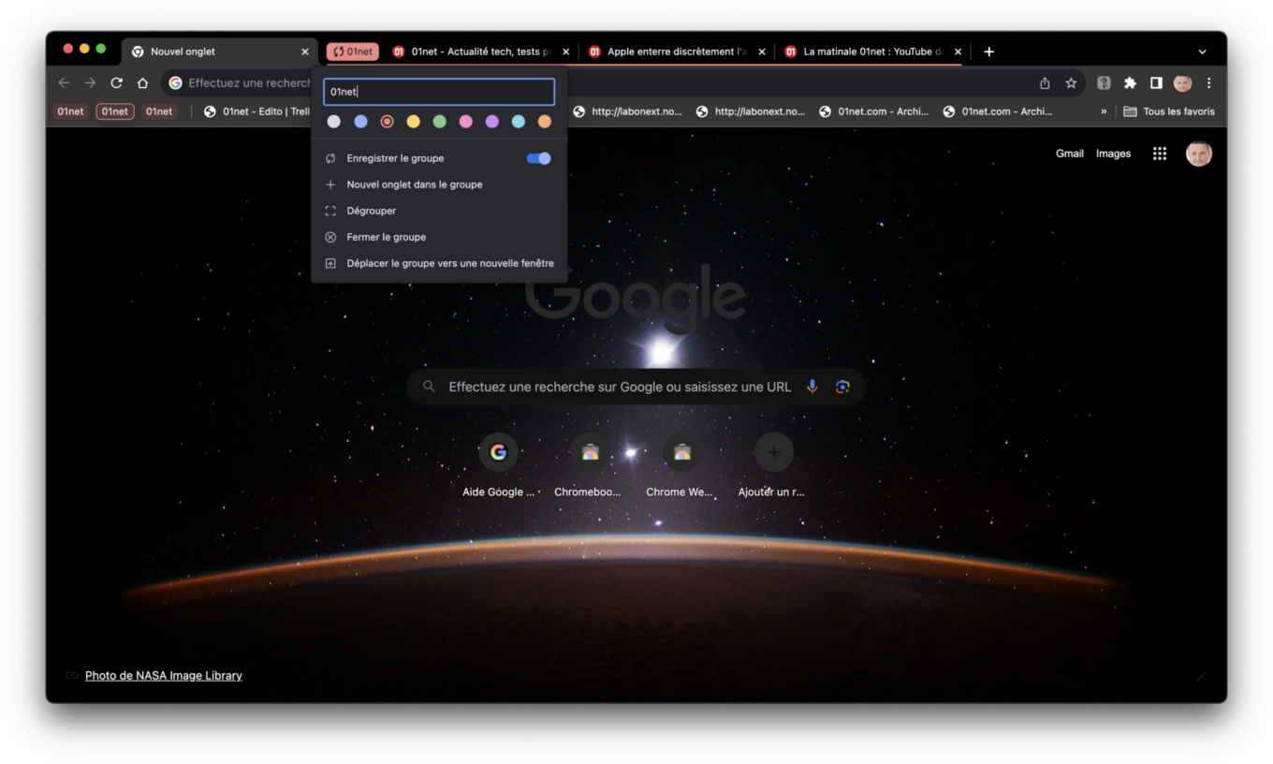
Task: Bookmark this page with the star icon
Action: (1071, 83)
